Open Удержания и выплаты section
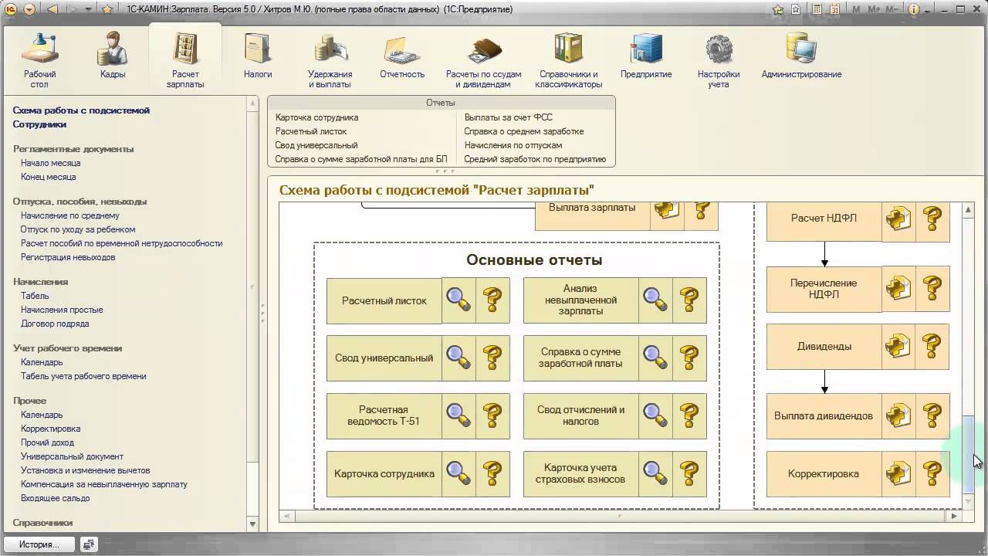Image resolution: width=988 pixels, height=556 pixels. coord(330,60)
